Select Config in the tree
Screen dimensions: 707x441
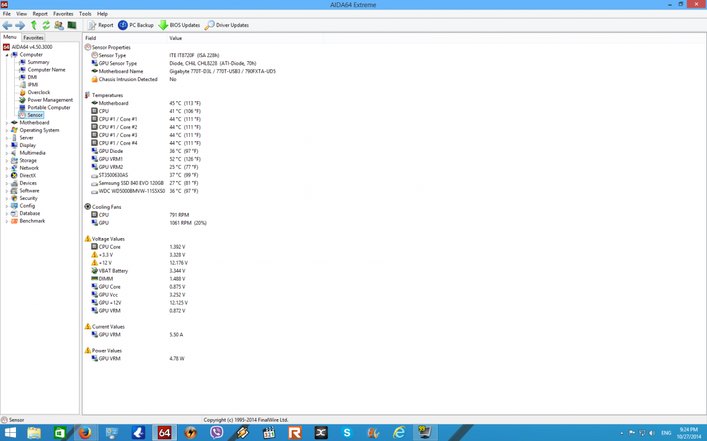[27, 206]
